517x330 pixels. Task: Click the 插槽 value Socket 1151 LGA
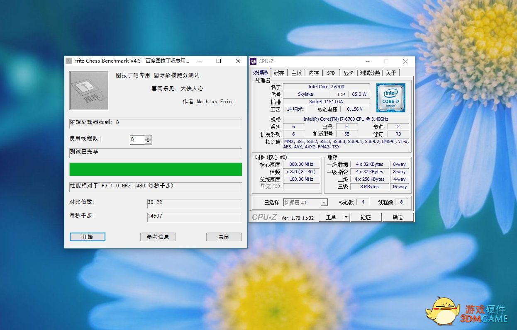pyautogui.click(x=326, y=102)
